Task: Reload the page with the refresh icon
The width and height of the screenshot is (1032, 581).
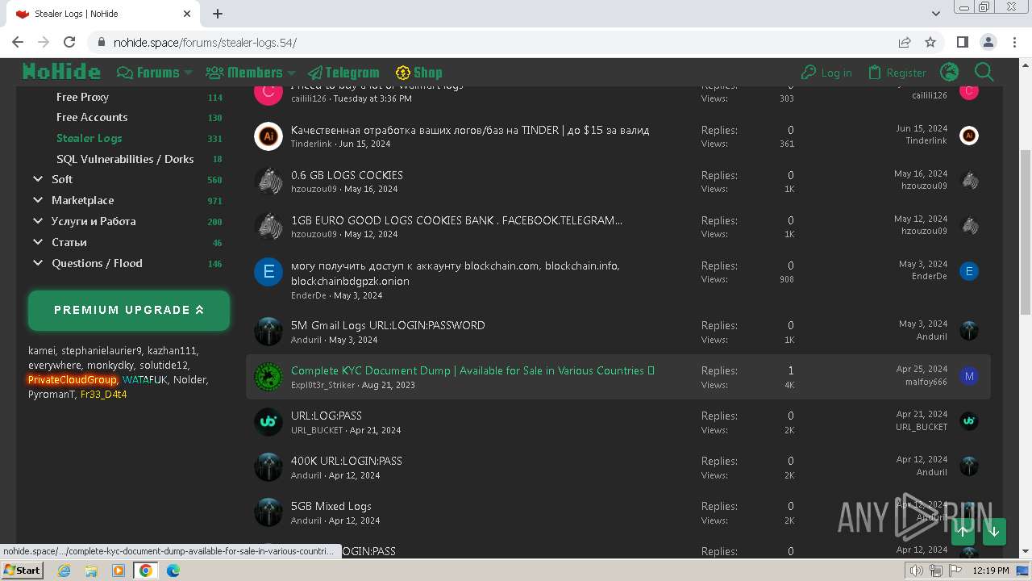Action: (x=69, y=42)
